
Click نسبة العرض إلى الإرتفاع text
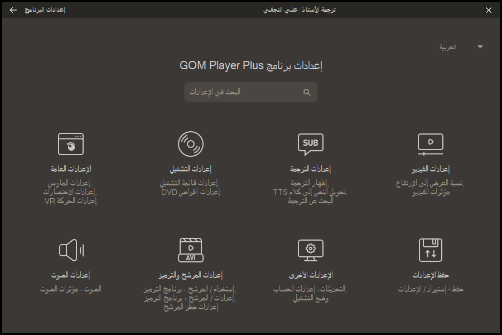click(x=430, y=183)
